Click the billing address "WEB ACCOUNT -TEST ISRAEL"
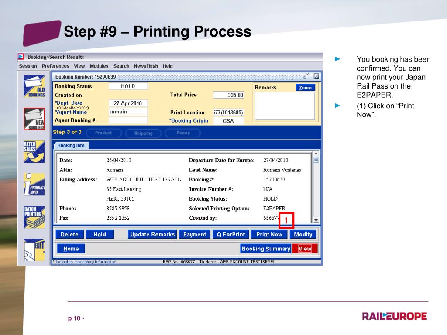447x335 pixels. (143, 179)
